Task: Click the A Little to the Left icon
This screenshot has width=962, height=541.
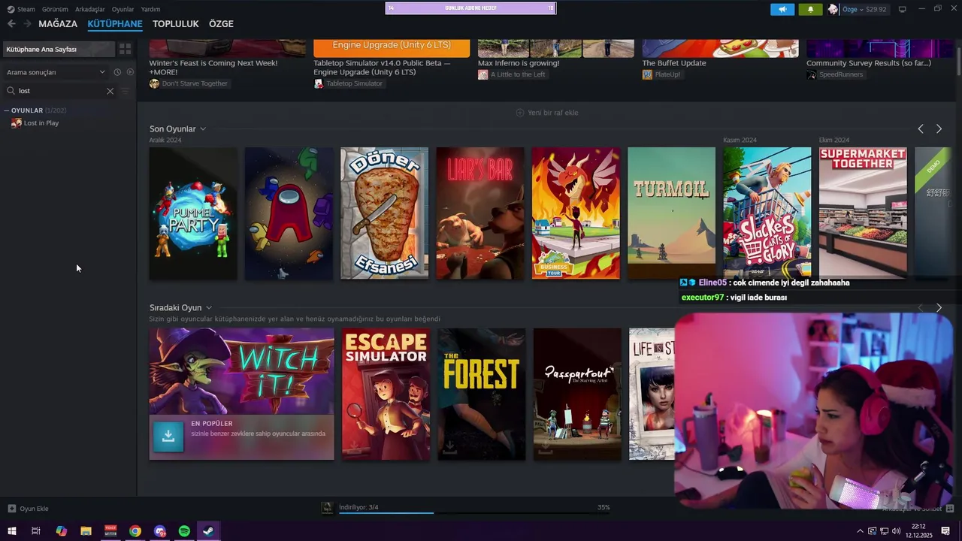Action: coord(483,74)
